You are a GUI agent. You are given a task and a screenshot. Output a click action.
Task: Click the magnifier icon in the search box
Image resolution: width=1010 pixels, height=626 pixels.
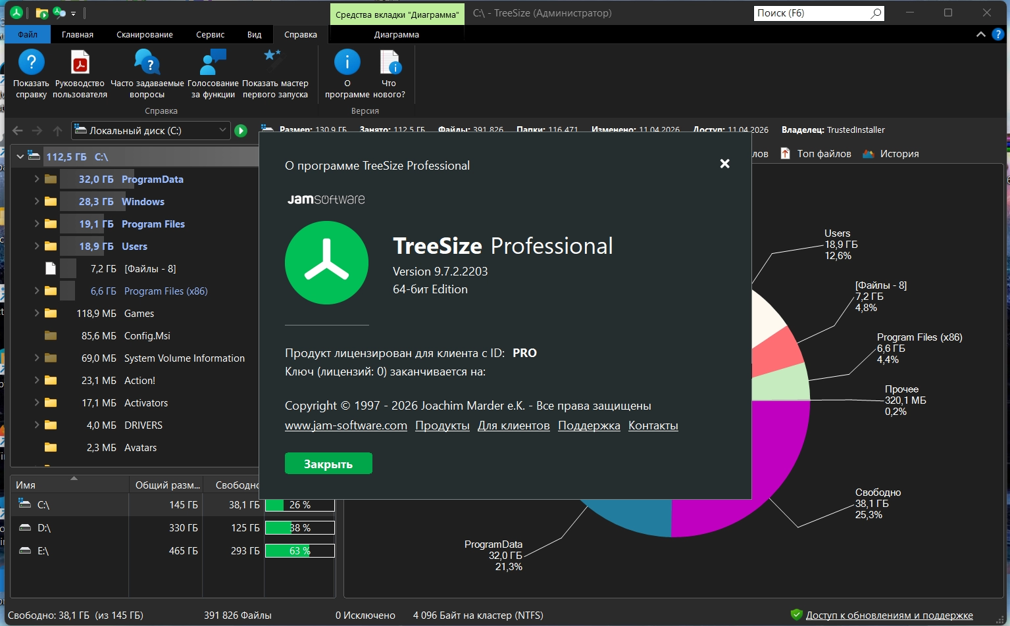click(x=876, y=13)
